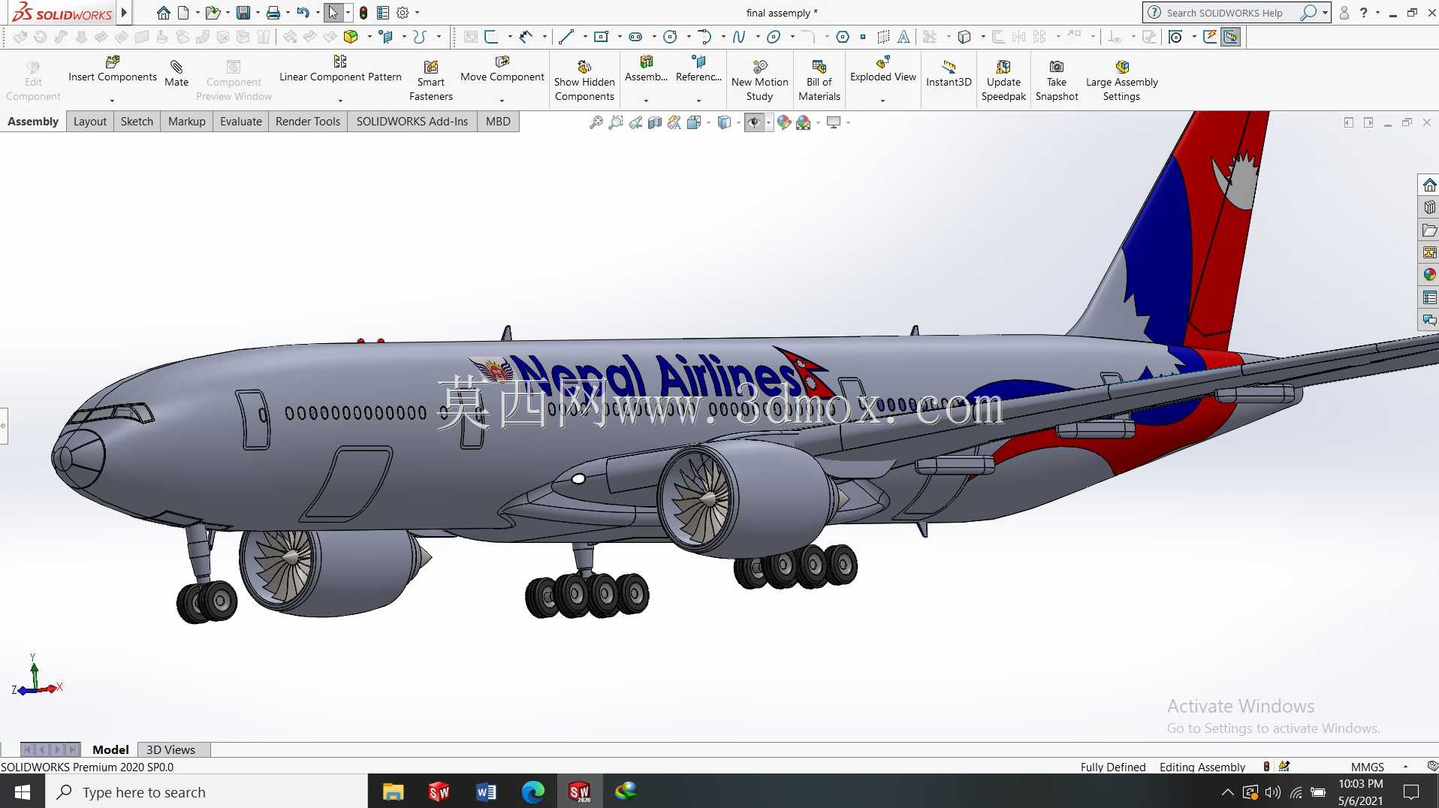Activate Move Component tool
The height and width of the screenshot is (808, 1439).
(x=502, y=69)
